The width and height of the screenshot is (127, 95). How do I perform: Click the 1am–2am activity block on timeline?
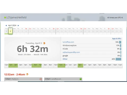[x=13, y=66]
